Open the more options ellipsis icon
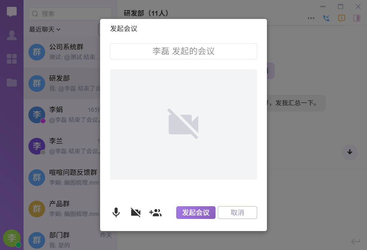 (311, 18)
